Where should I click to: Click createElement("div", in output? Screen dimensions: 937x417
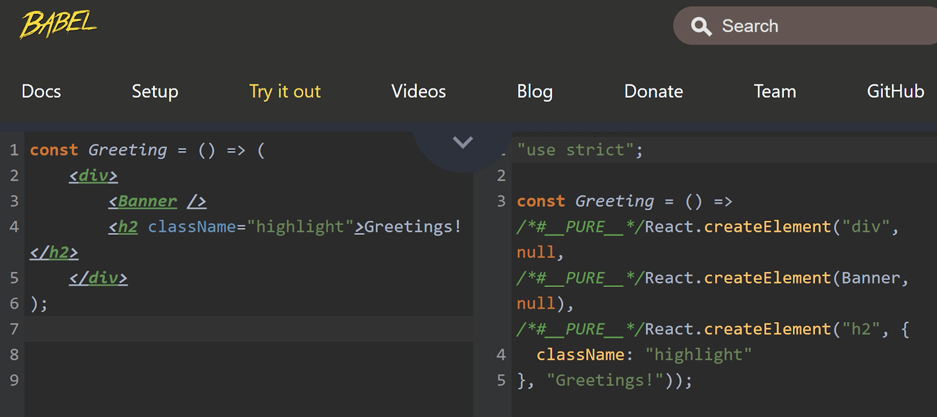click(x=801, y=227)
